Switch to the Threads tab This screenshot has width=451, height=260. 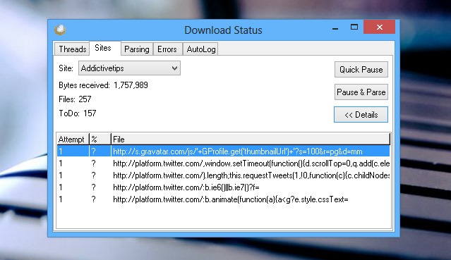click(73, 49)
